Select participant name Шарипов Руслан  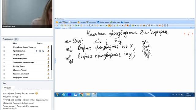tap(20, 70)
